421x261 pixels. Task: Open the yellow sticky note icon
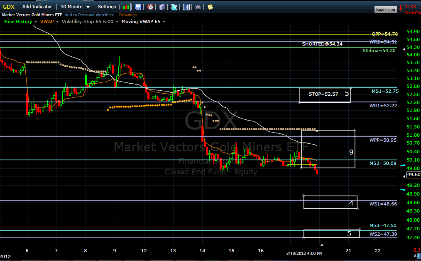[x=210, y=7]
